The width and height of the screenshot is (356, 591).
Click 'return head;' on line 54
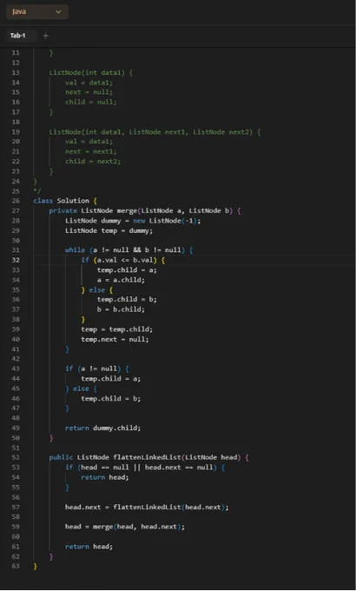pyautogui.click(x=105, y=477)
